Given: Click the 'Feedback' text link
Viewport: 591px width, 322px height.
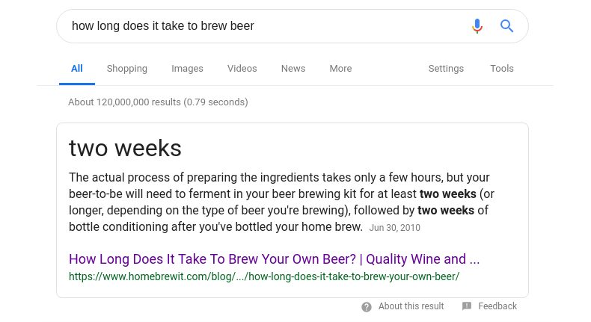Looking at the screenshot, I should pyautogui.click(x=497, y=306).
